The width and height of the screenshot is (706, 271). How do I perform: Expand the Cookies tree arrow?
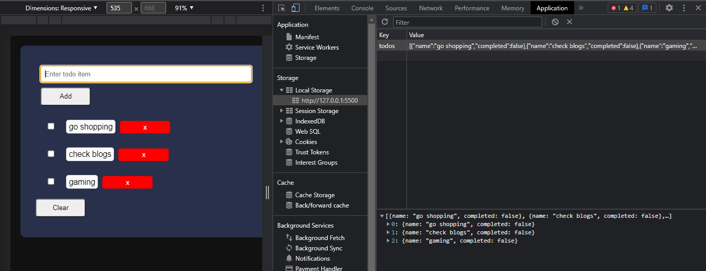coord(281,142)
